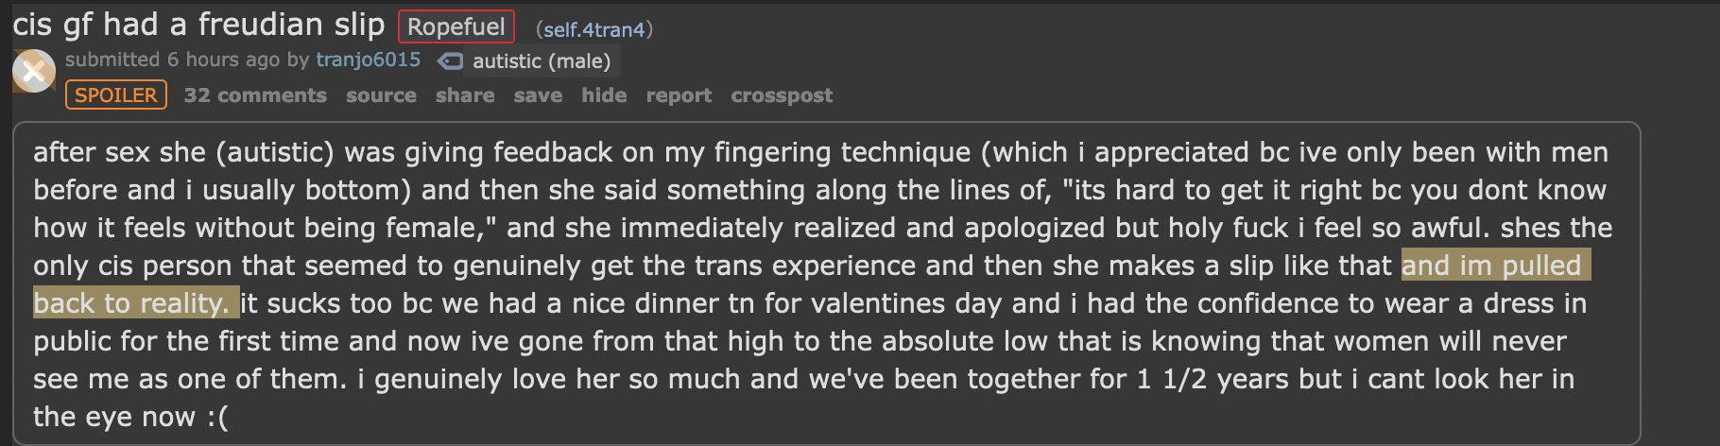Click the Ropefuel flair label
Viewport: 1720px width, 446px height.
(456, 26)
